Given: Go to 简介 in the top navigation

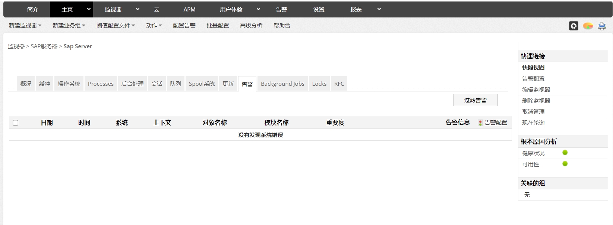Looking at the screenshot, I should coord(32,10).
